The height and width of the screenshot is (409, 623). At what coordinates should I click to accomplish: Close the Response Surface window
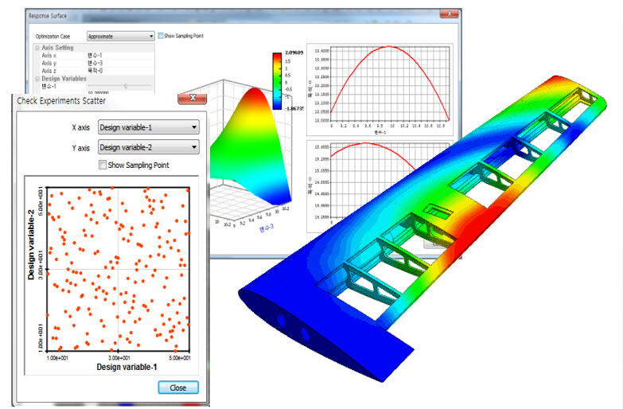(x=450, y=14)
